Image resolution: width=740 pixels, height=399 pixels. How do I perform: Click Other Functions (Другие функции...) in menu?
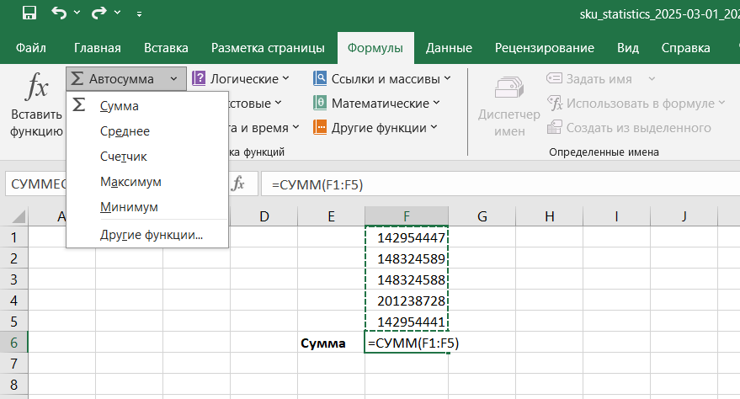click(x=151, y=235)
